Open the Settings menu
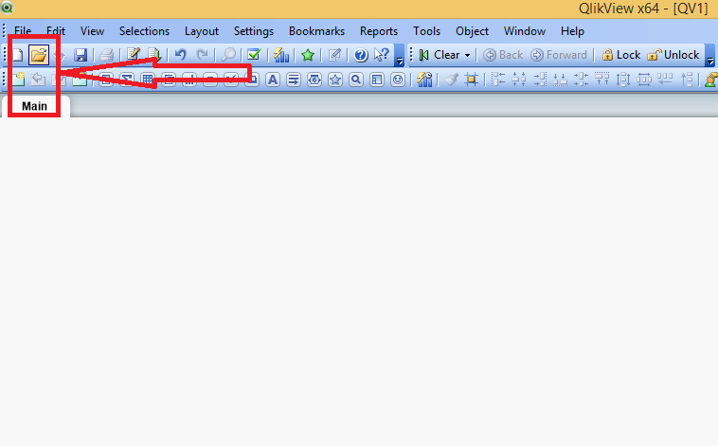 [254, 31]
